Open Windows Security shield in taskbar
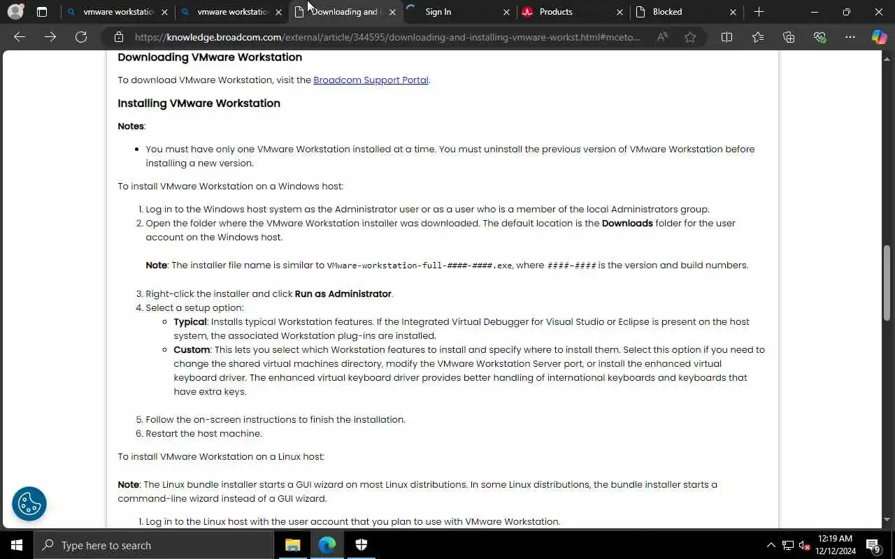The width and height of the screenshot is (895, 559). 361,545
